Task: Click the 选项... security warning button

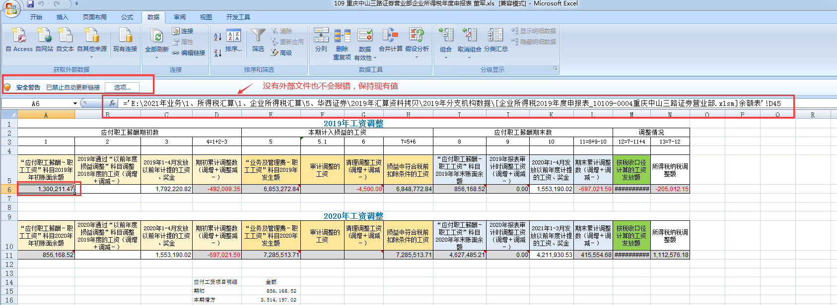Action: tap(122, 87)
